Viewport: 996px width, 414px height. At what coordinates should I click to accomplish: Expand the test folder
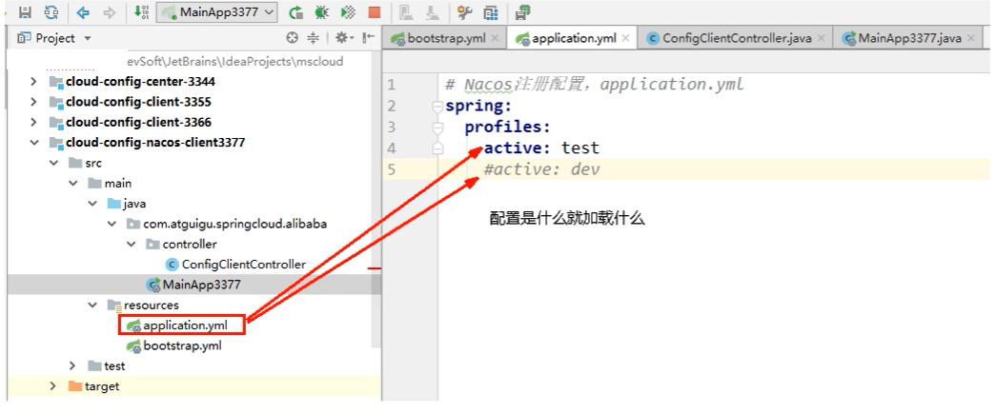tap(73, 365)
